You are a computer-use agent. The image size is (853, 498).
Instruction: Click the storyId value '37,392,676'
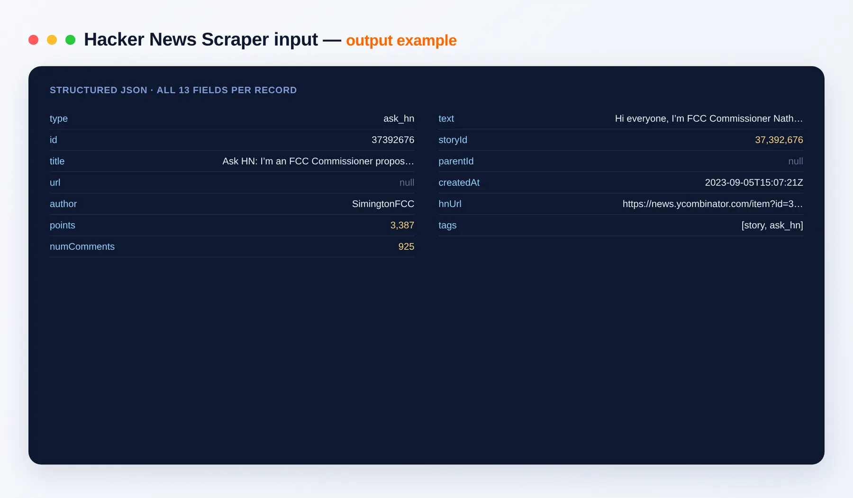tap(779, 140)
